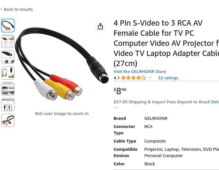Screen dimensions: 219x170
Task: Click Back to results link
Action: pyautogui.click(x=18, y=9)
